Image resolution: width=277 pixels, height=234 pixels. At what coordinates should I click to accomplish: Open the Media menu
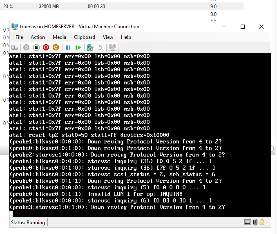pos(59,37)
